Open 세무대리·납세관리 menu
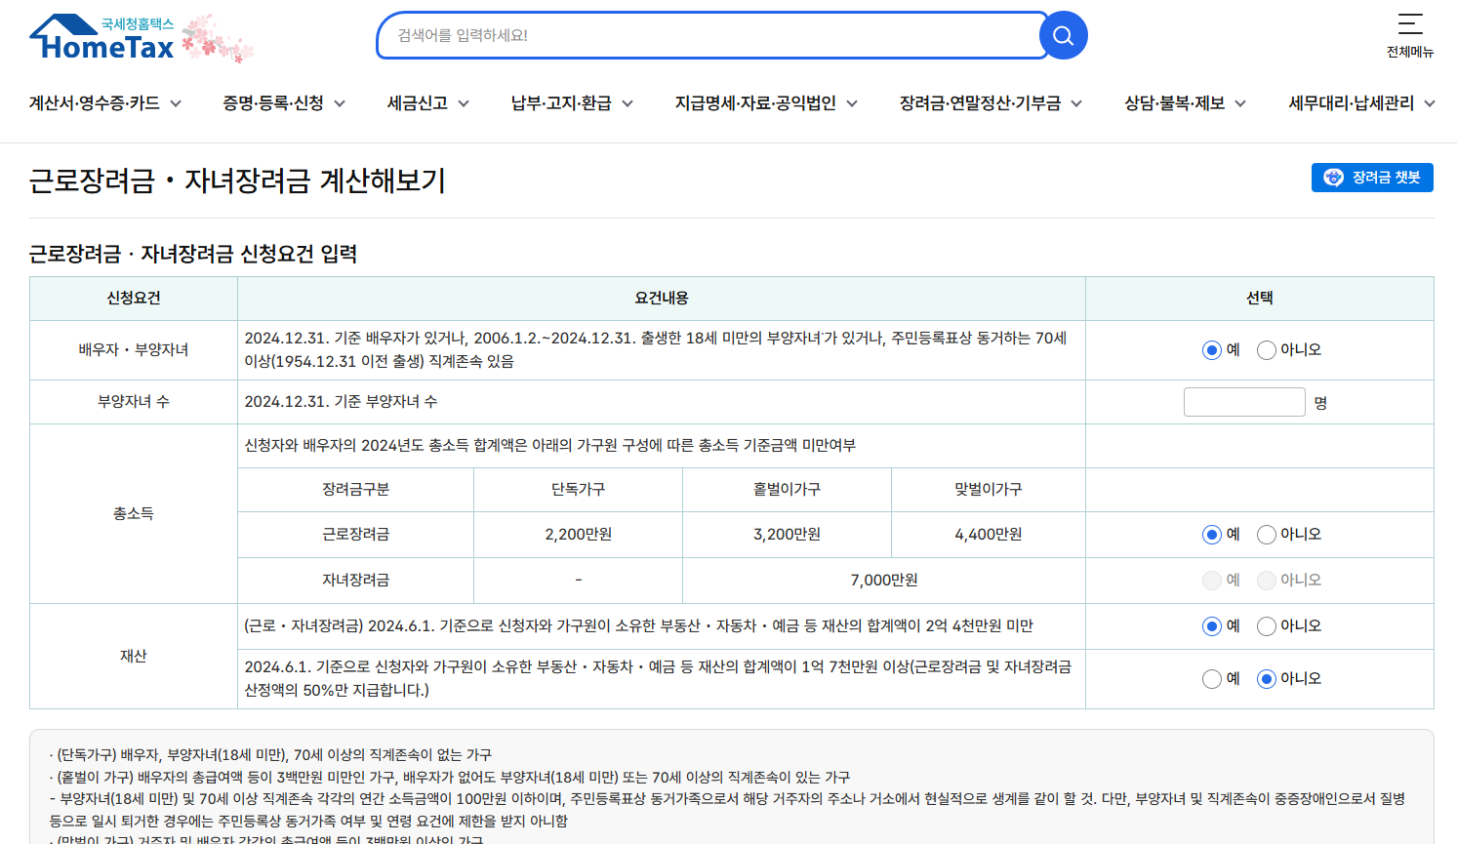 (1351, 103)
